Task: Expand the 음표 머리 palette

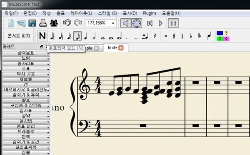Action: [26, 126]
